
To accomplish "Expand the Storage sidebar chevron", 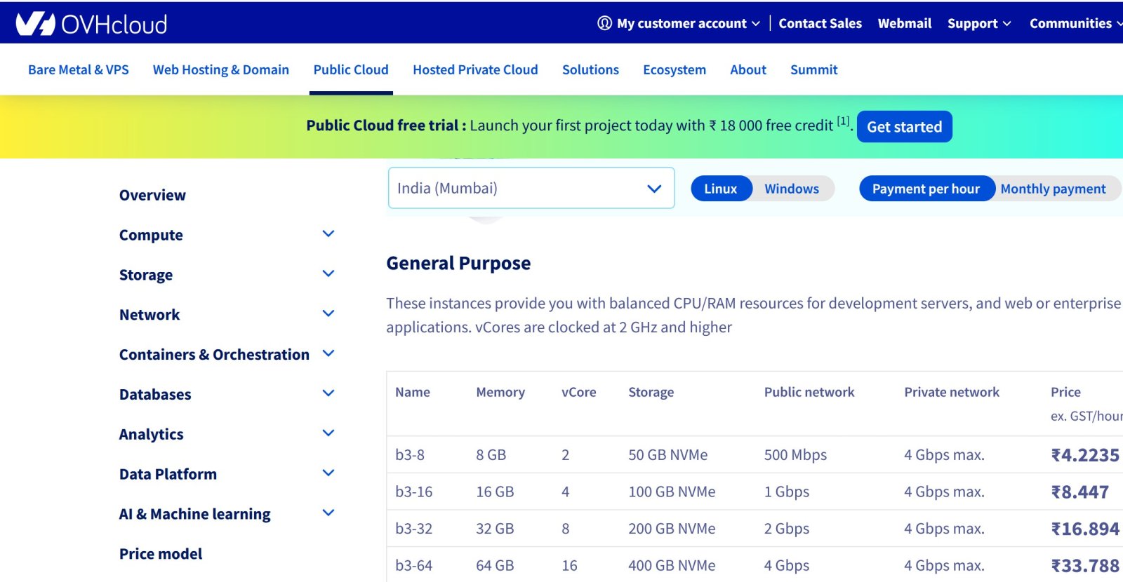I will [328, 274].
